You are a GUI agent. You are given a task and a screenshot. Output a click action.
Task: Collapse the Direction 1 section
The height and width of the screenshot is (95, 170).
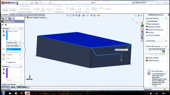(x=21, y=28)
